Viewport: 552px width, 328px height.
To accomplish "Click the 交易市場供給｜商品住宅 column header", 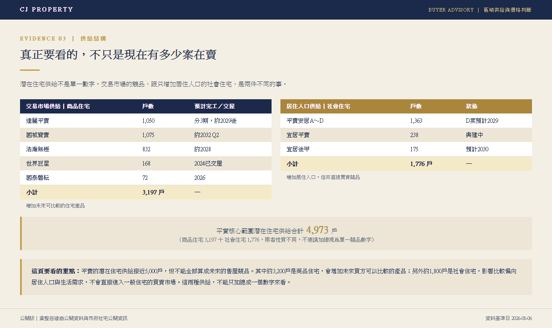I will [x=58, y=106].
